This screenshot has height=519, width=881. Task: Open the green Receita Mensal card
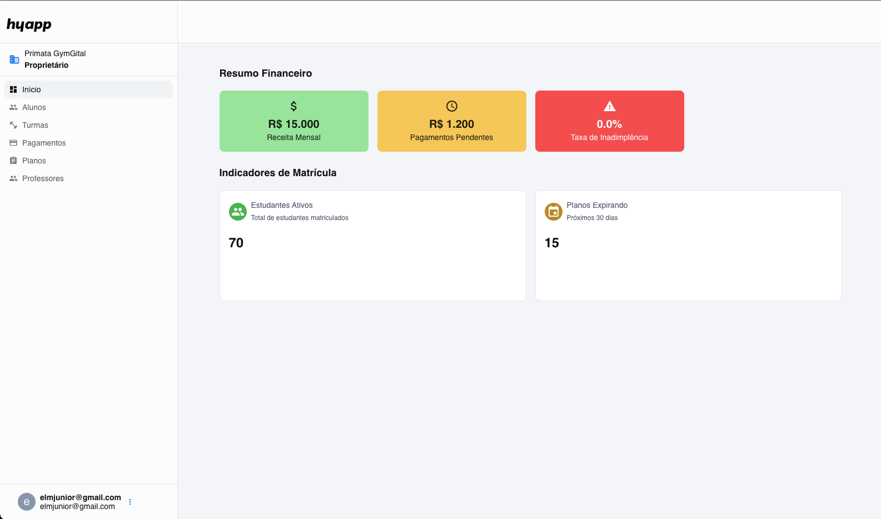pyautogui.click(x=294, y=121)
